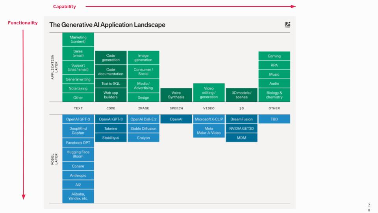Select the Marketing (content) box
Screen dimensions: 378x213
click(x=78, y=39)
